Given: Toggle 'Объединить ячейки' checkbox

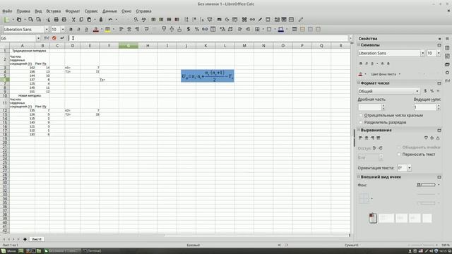Looking at the screenshot, I should coord(399,147).
